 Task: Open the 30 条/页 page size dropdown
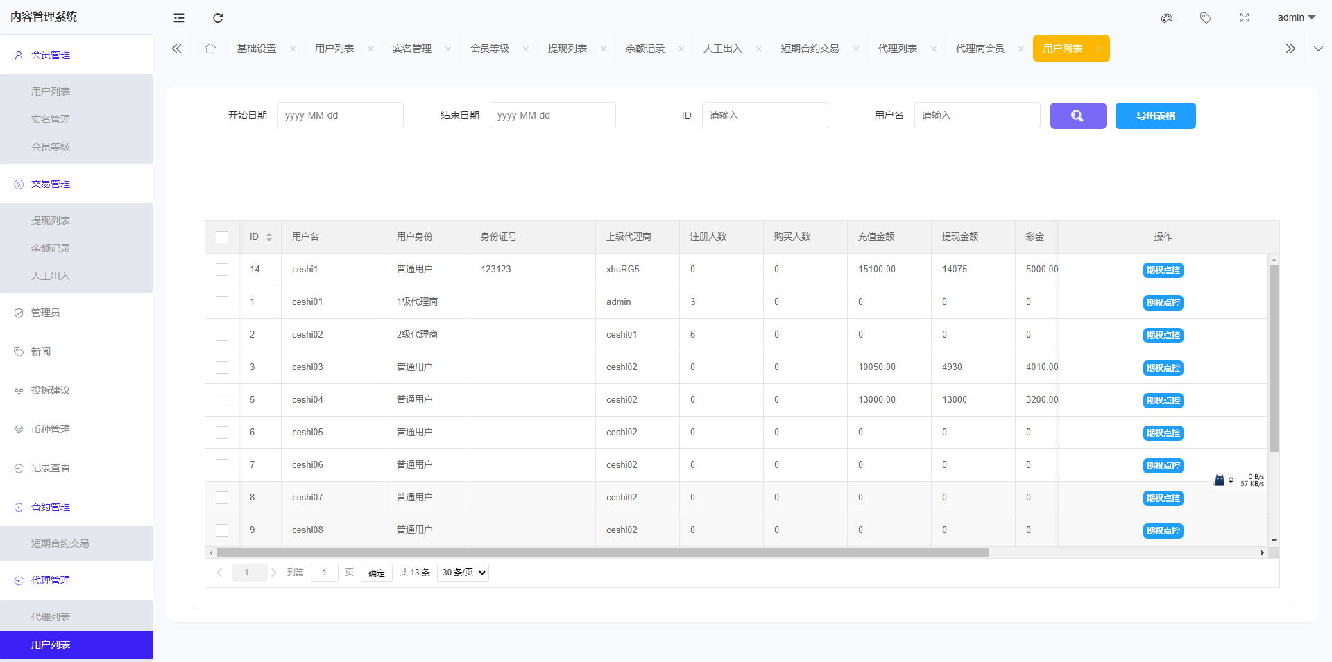point(463,573)
